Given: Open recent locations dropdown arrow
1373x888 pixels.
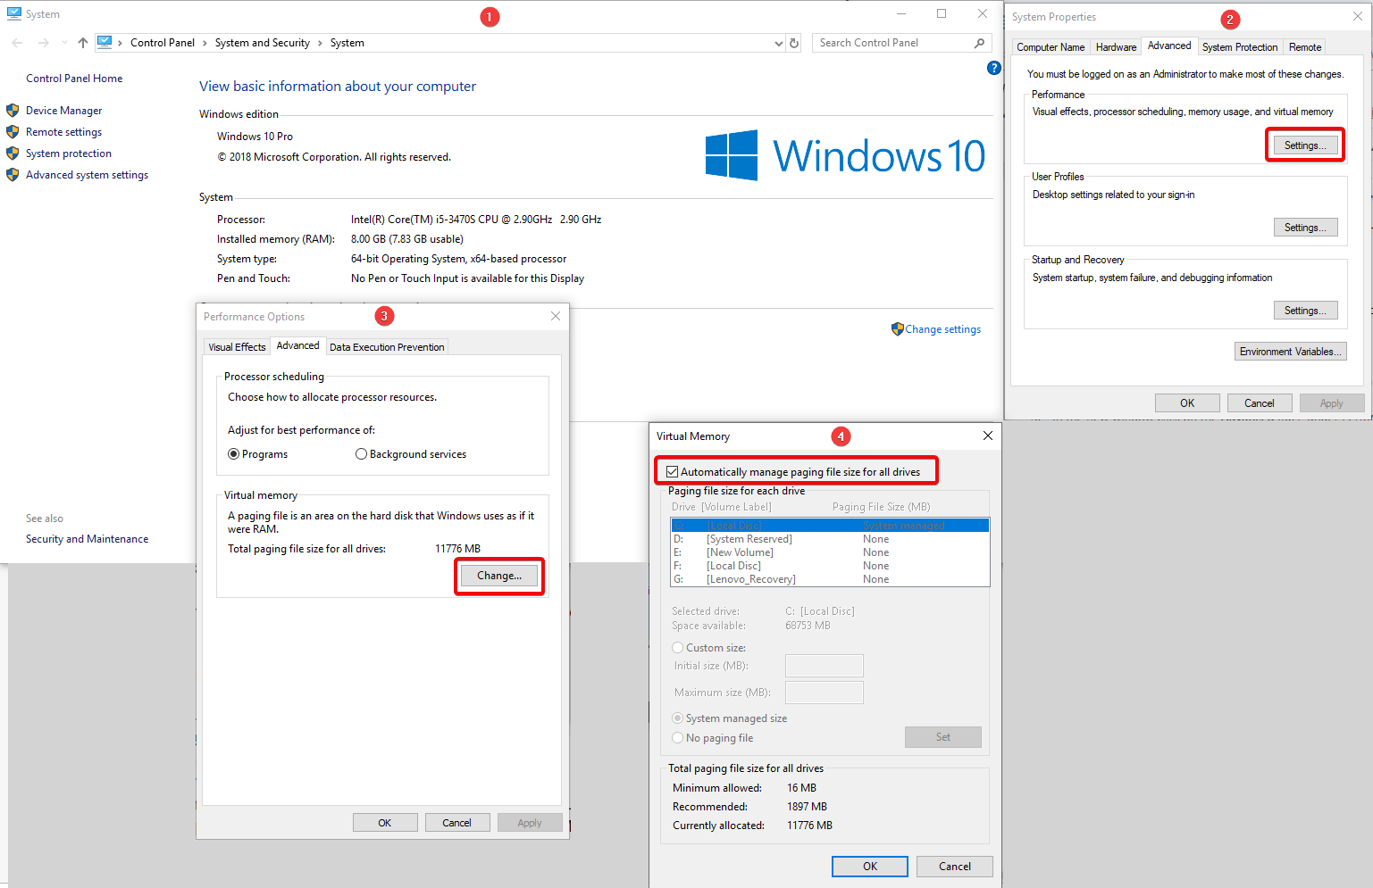Looking at the screenshot, I should point(63,43).
